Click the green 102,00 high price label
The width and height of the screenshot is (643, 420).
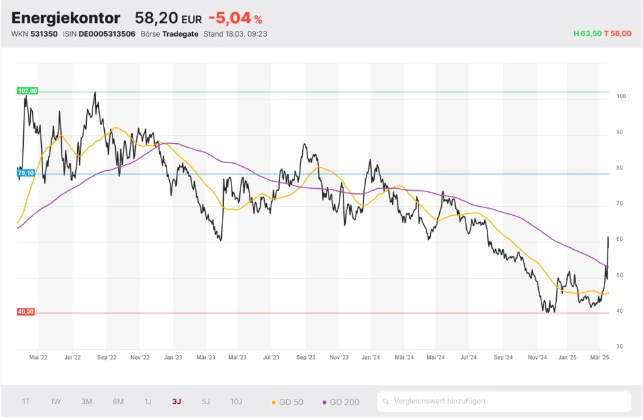pos(27,91)
